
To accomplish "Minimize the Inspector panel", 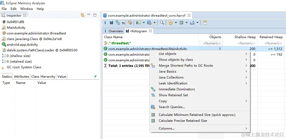I will coord(89,15).
